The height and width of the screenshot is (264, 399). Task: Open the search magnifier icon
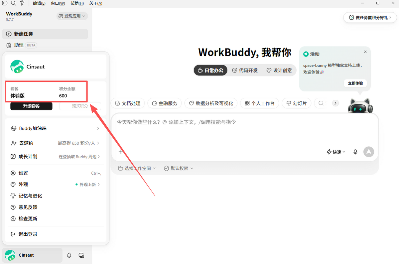point(13,3)
